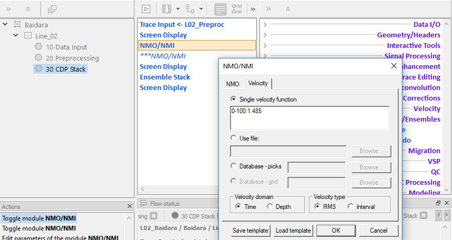Close the first flow status tab
The height and width of the screenshot is (240, 452).
click(153, 216)
